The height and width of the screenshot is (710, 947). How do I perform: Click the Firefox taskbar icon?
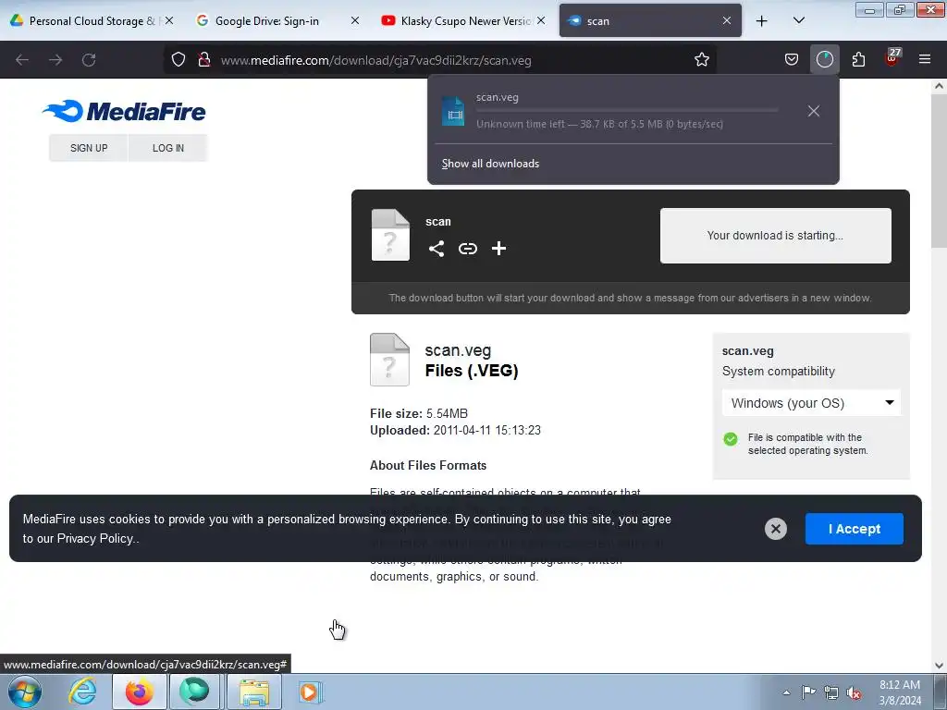coord(139,692)
